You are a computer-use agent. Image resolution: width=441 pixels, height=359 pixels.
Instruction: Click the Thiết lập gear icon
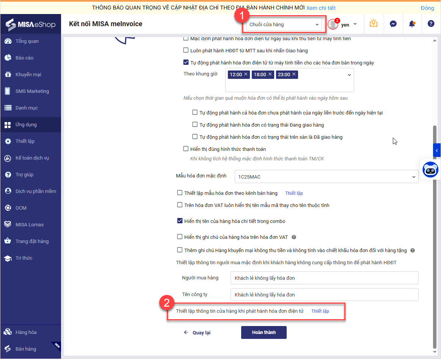coord(8,141)
